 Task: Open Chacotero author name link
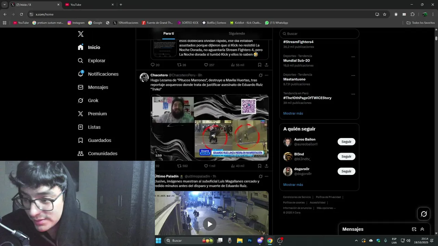(159, 75)
